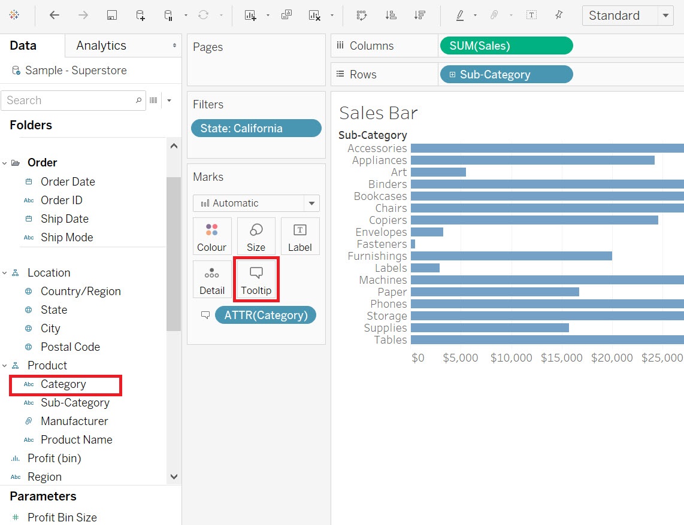Undo with the back arrow icon

(x=54, y=15)
